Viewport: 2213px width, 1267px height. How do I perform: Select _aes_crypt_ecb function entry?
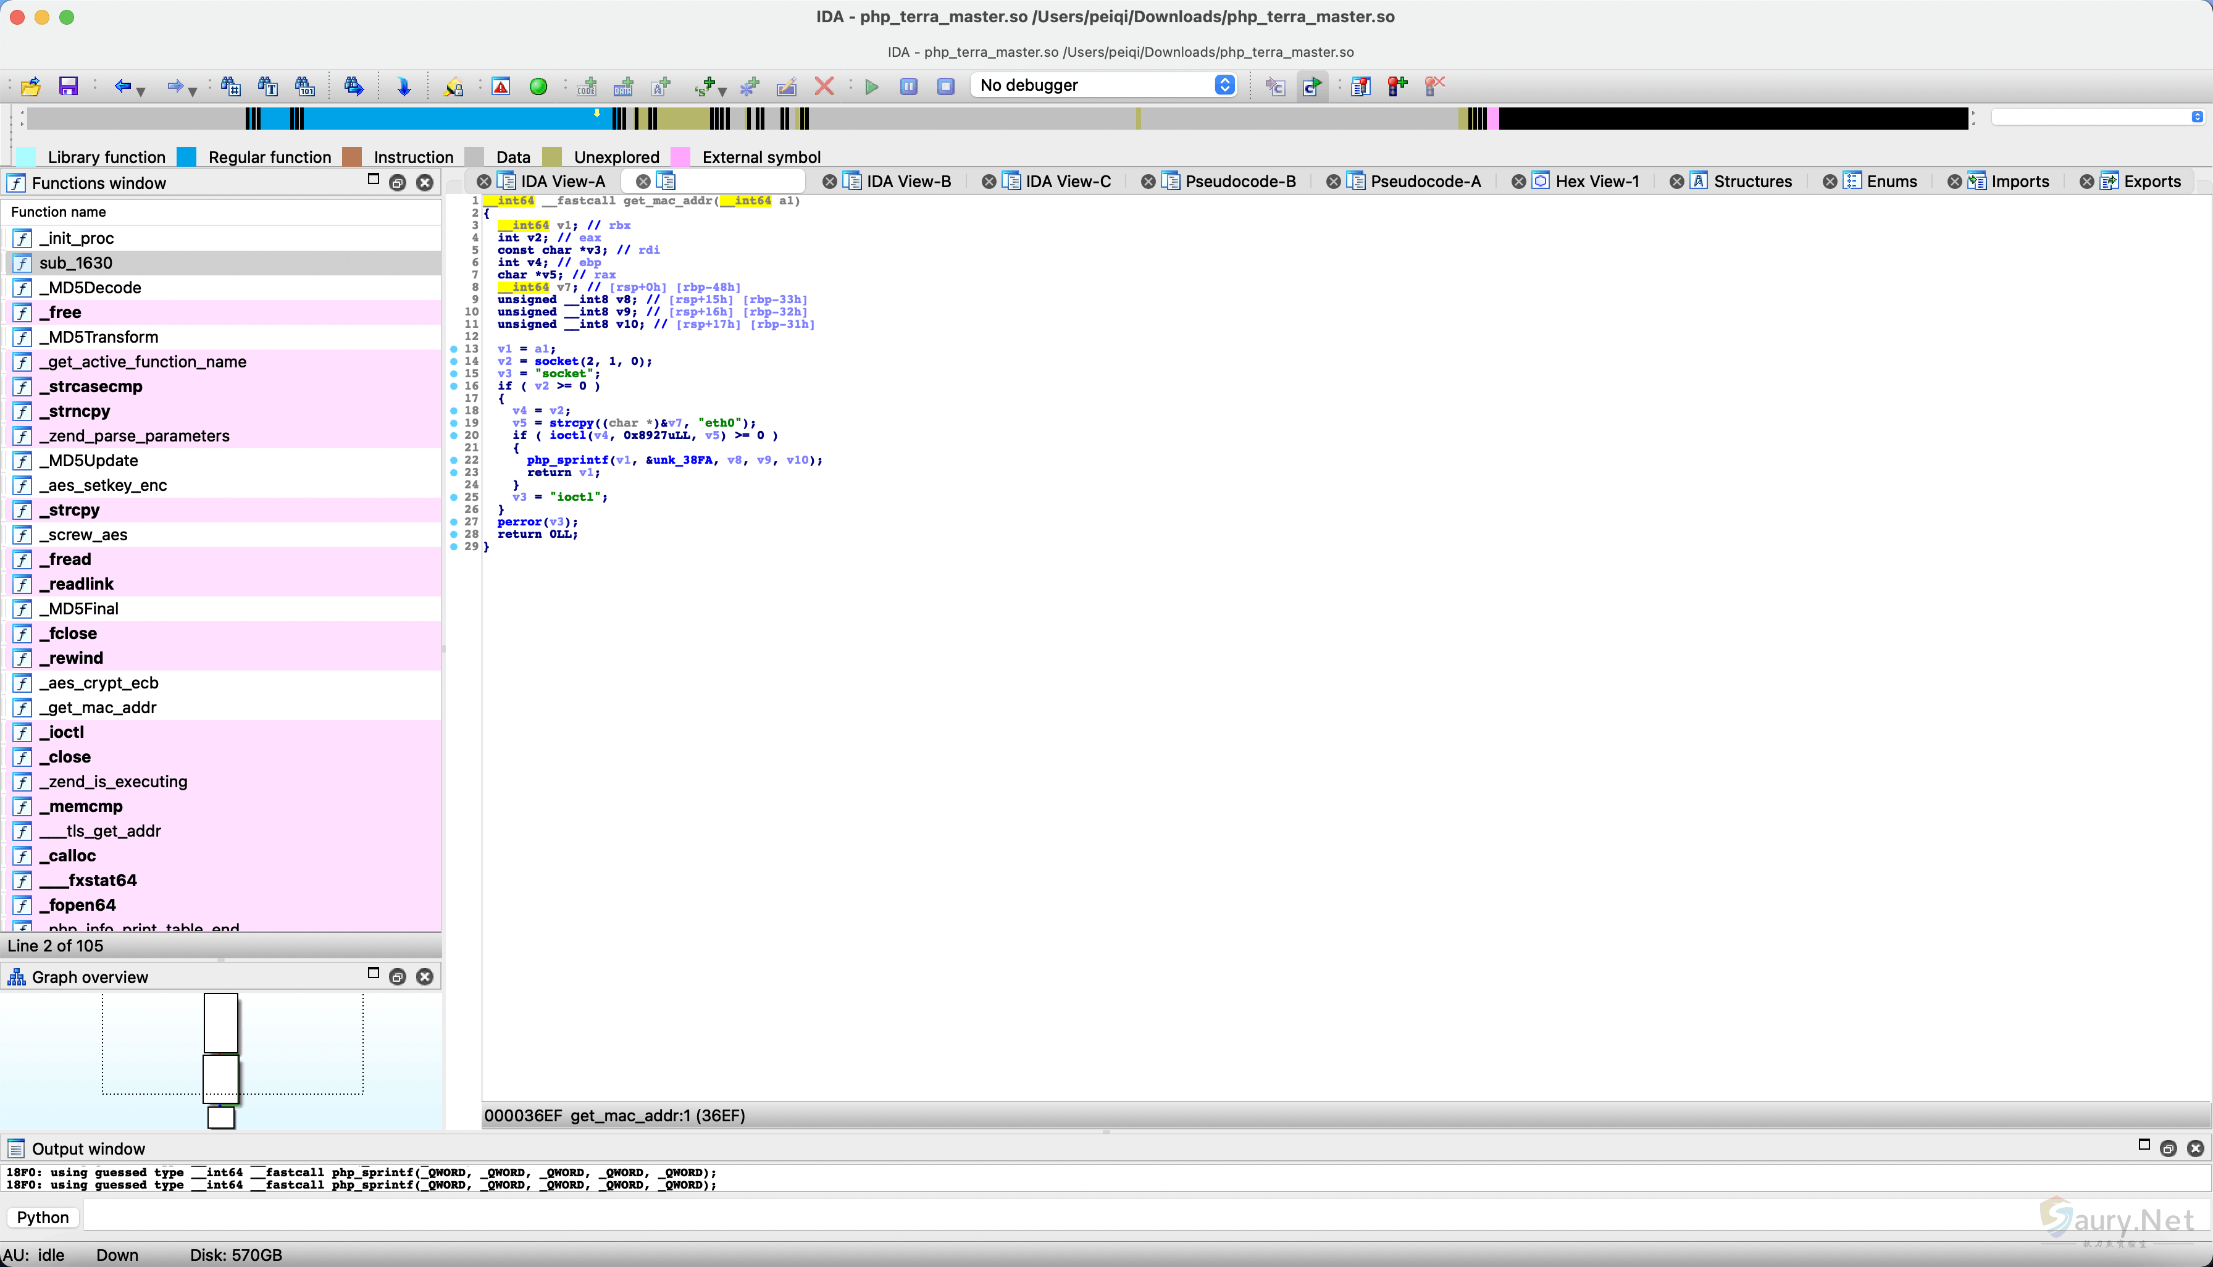pos(98,683)
